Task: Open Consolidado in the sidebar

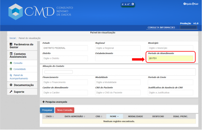Action: pos(20,69)
